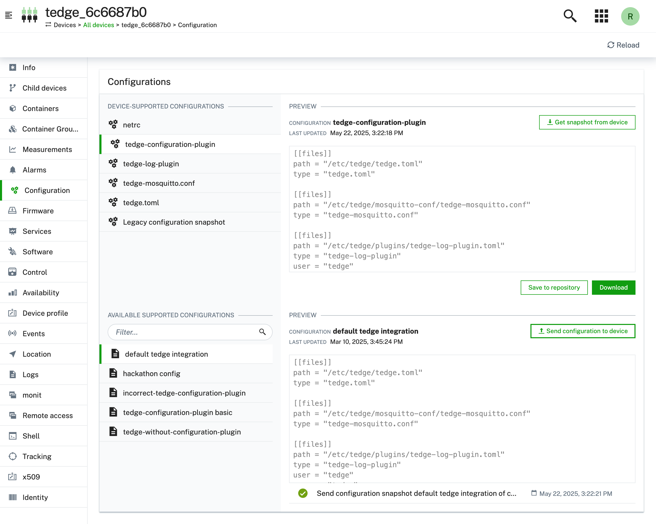Click the green success status checkmark
656x524 pixels.
coord(303,493)
